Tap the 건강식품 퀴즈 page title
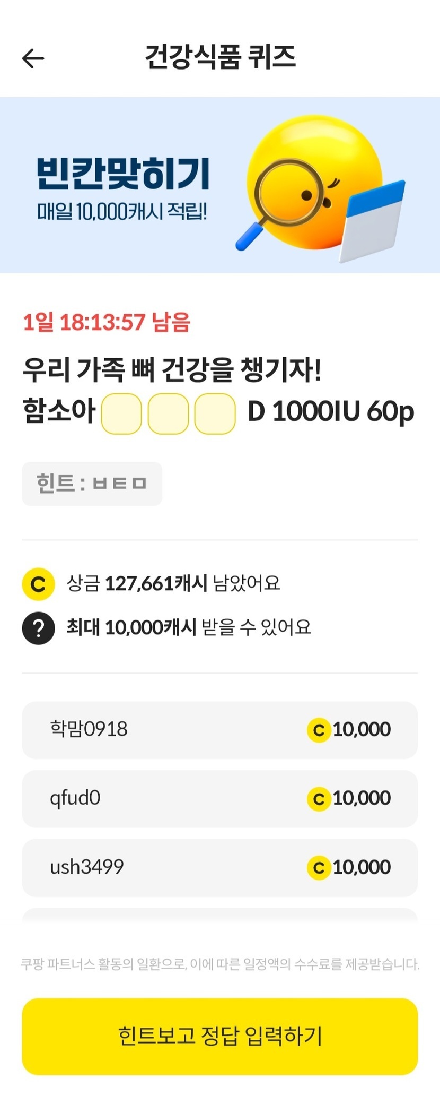Screen dimensions: 440x1095 (x=220, y=57)
